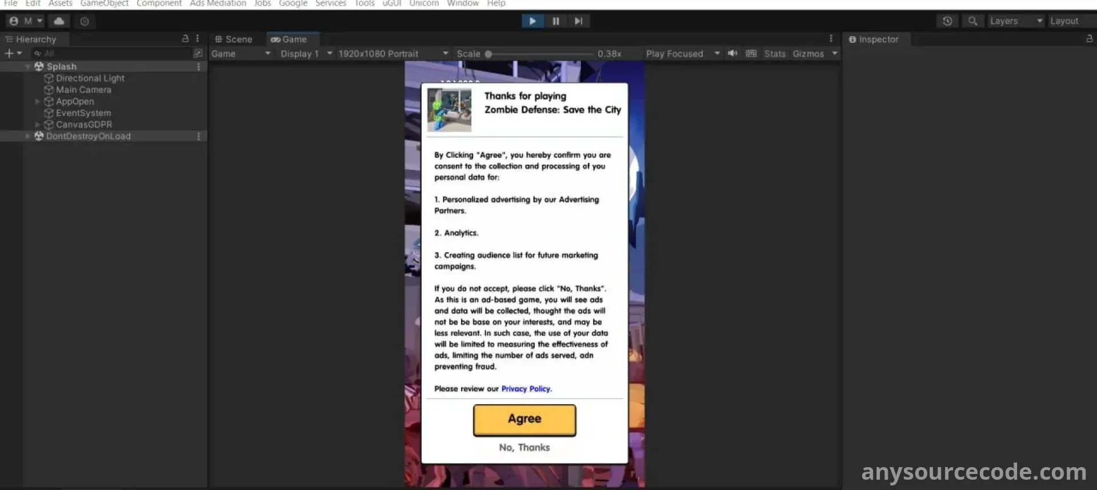Open Game view three-dot options menu
Image resolution: width=1097 pixels, height=490 pixels.
(x=831, y=39)
